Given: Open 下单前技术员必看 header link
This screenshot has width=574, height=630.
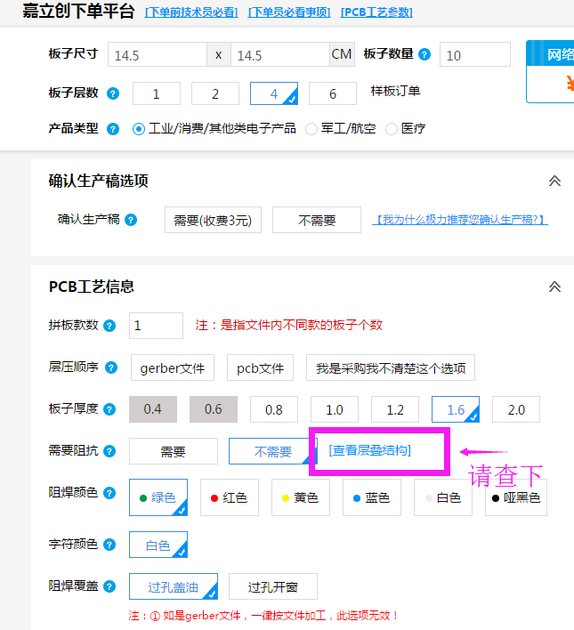Looking at the screenshot, I should coord(190,12).
